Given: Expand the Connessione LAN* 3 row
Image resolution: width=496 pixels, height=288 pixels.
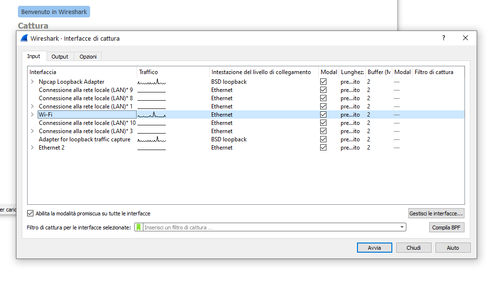Looking at the screenshot, I should (32, 131).
